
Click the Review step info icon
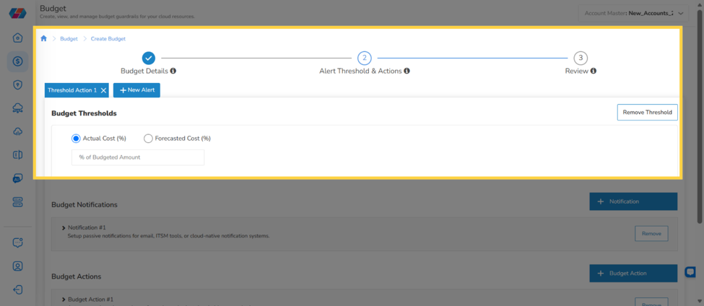click(594, 71)
